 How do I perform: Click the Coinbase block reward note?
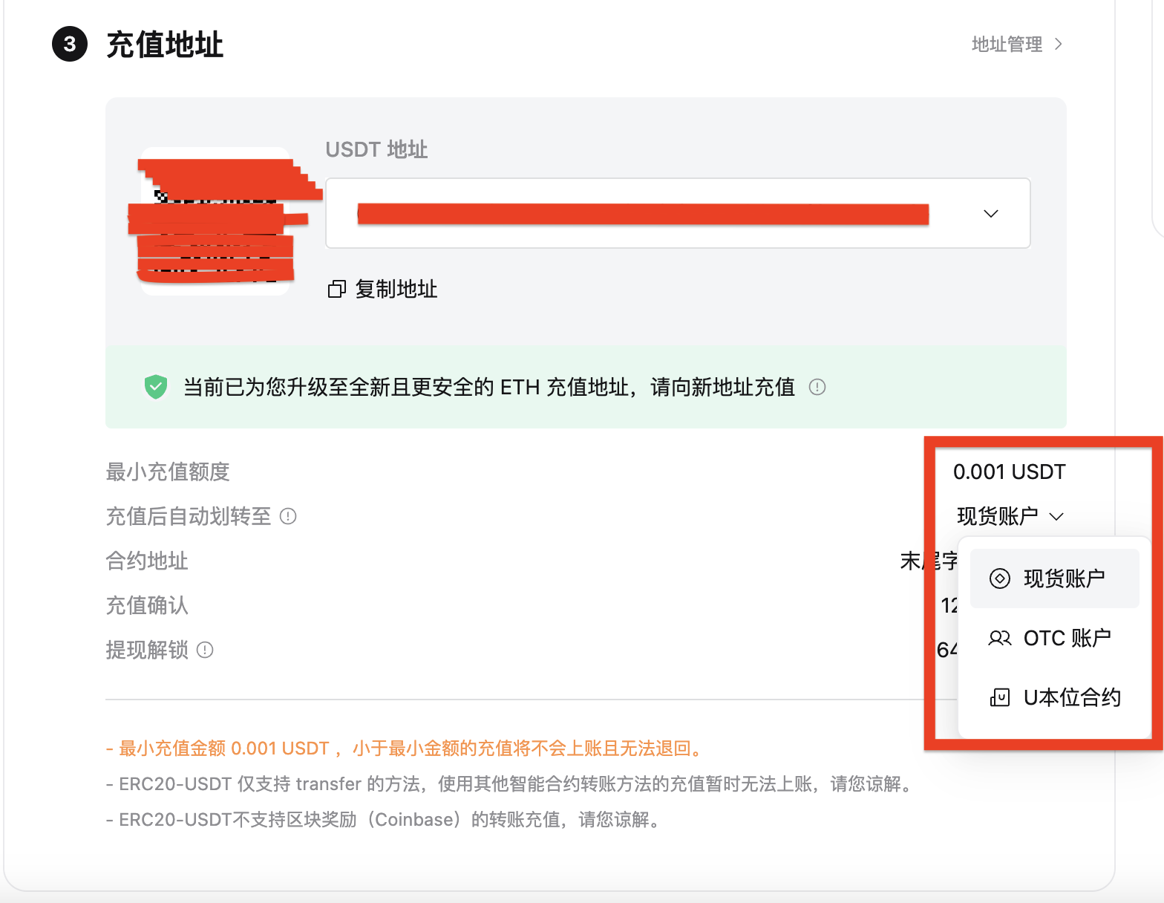385,819
